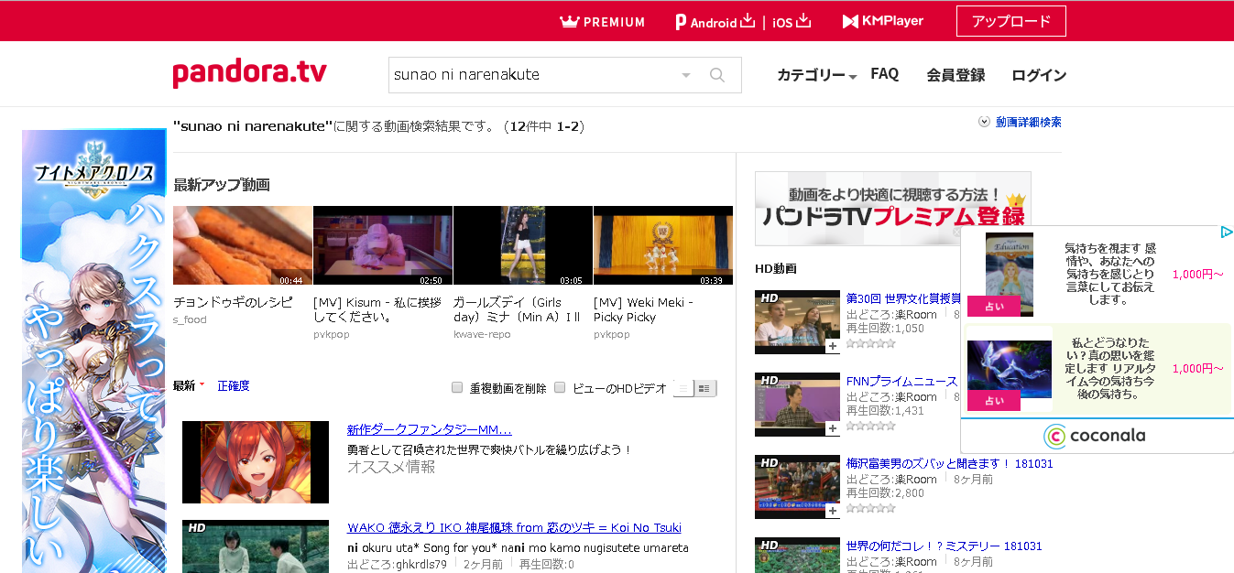The height and width of the screenshot is (573, 1234).
Task: Open the Koi No Tsuki HD video thumbnail
Action: pyautogui.click(x=256, y=546)
